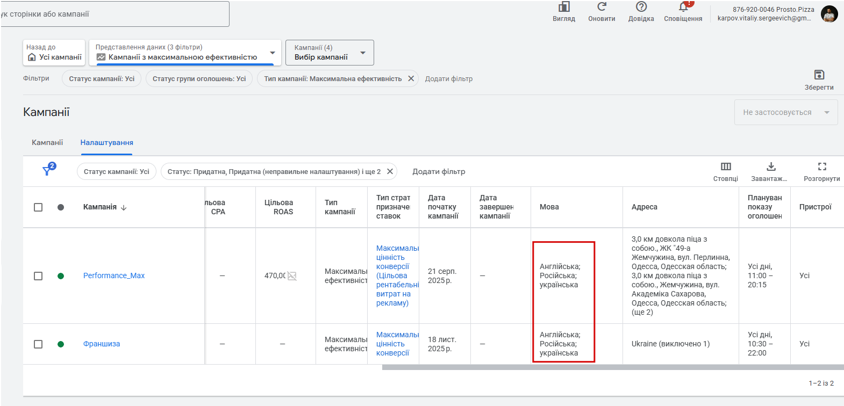Switch to the Налаштування tab
This screenshot has height=406, width=844.
(107, 142)
